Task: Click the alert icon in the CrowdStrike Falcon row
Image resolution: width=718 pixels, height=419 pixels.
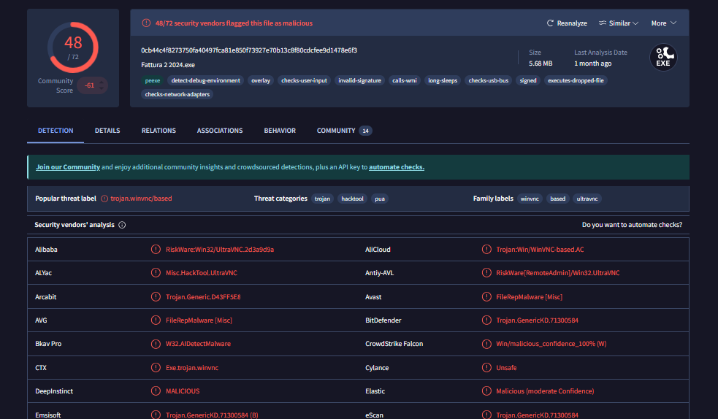Action: (486, 344)
